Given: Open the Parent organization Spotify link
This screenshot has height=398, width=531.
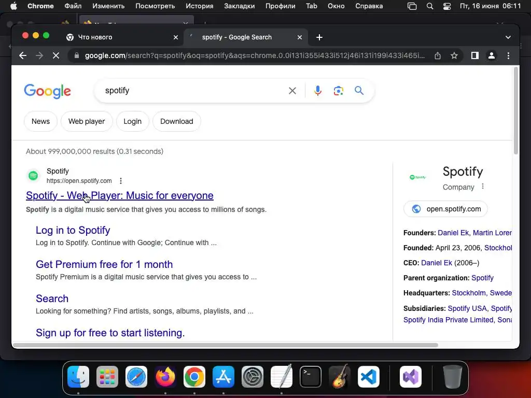Looking at the screenshot, I should tap(482, 278).
